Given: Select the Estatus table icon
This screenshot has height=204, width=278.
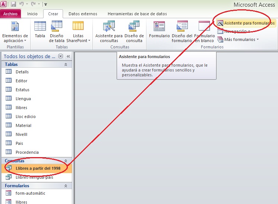Looking at the screenshot, I should (x=9, y=89).
